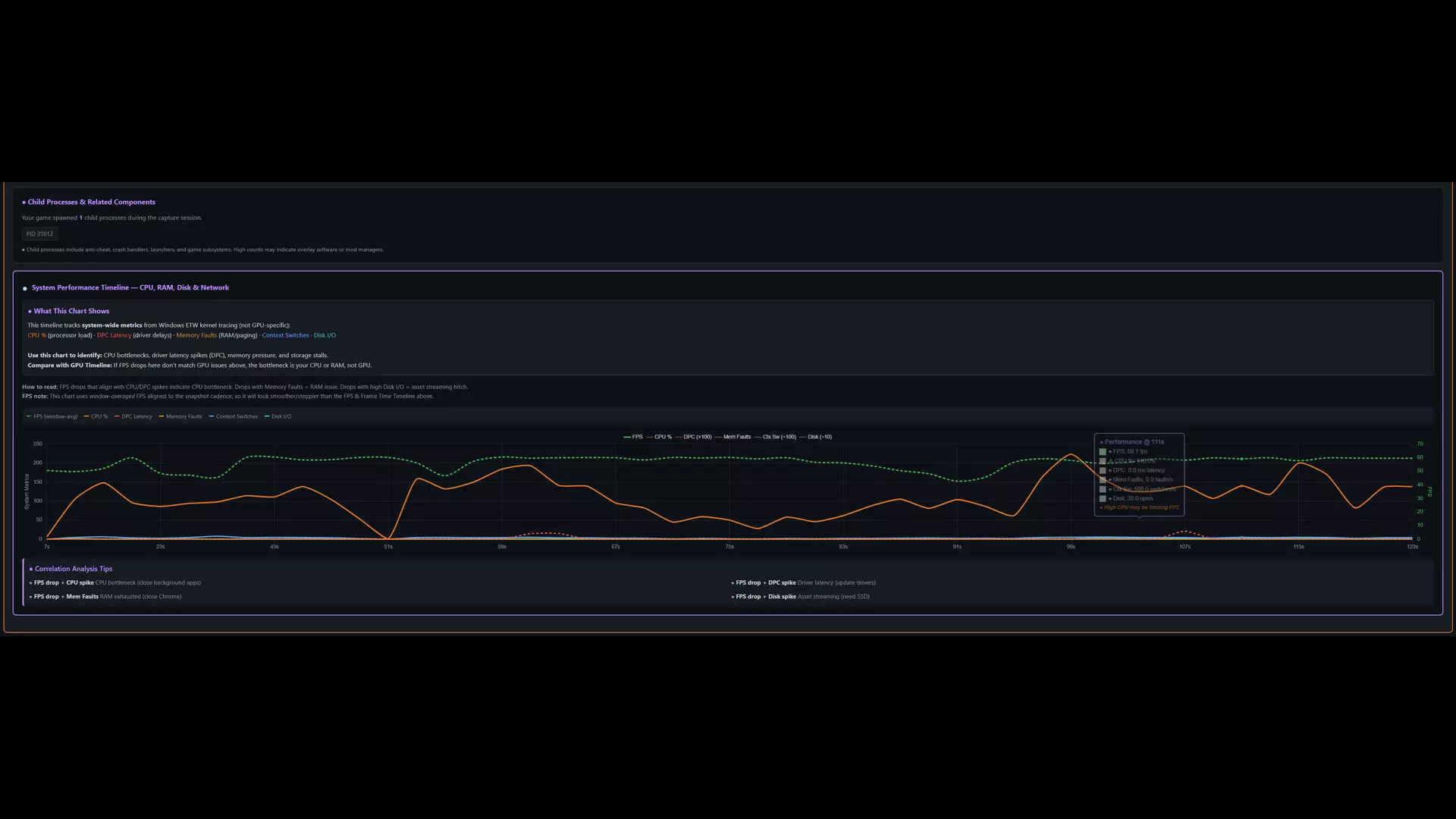Toggle the FPS series in the chart's centered legend
The height and width of the screenshot is (819, 1456).
click(x=632, y=437)
